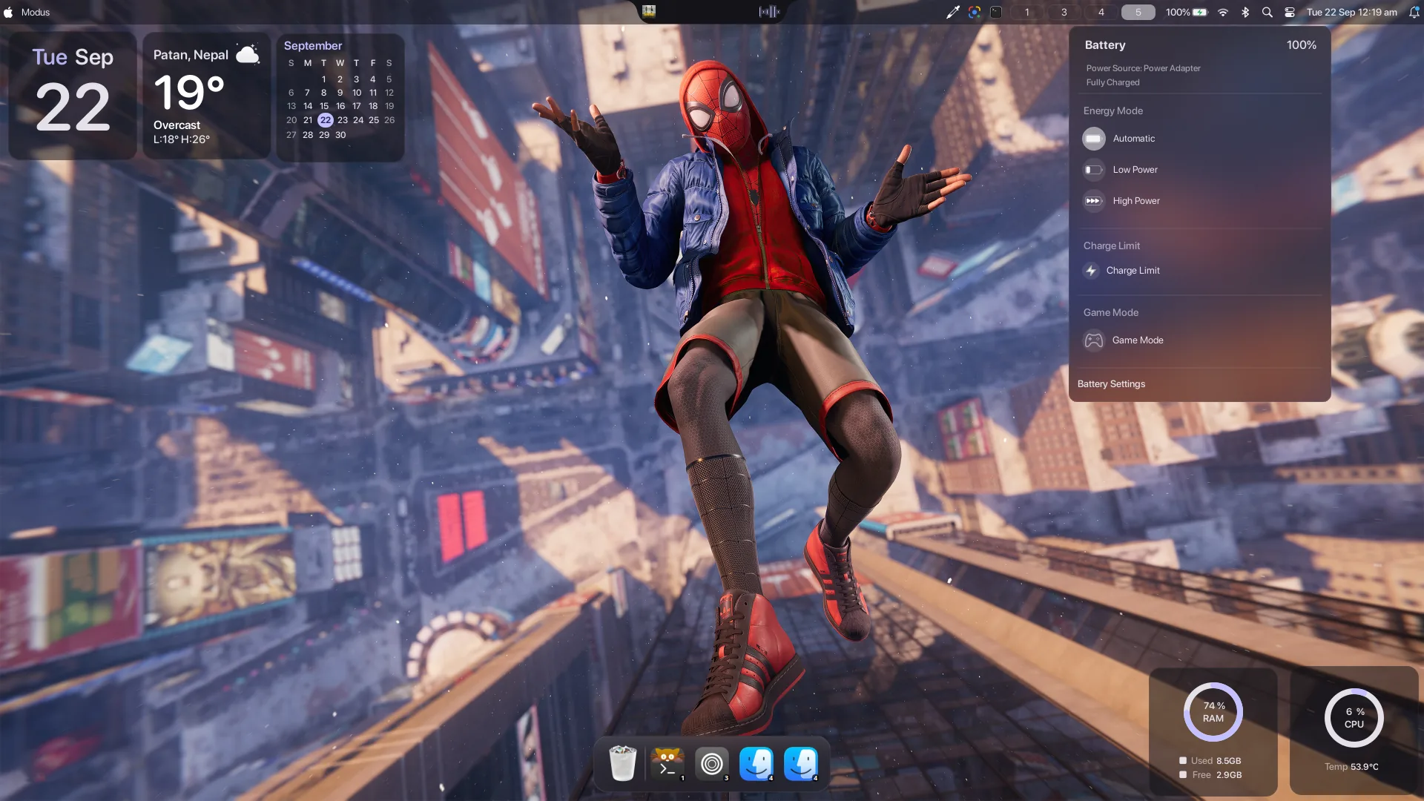Open the Wi-Fi status icon
This screenshot has width=1424, height=801.
click(1223, 12)
